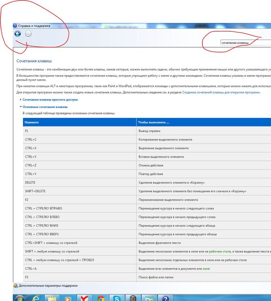Click the greyed-out Forward arrow button
Viewport: 271px width, 301px height.
[x=28, y=34]
